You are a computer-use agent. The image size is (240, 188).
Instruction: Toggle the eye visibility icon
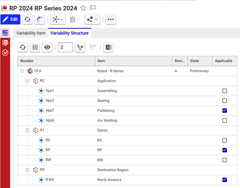pyautogui.click(x=47, y=47)
